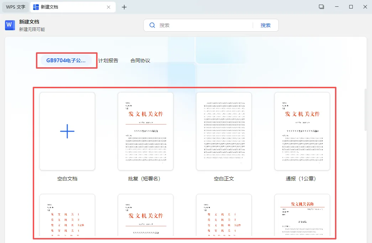Click the blue W app logo
Screen dimensions: 372x243
point(10,25)
